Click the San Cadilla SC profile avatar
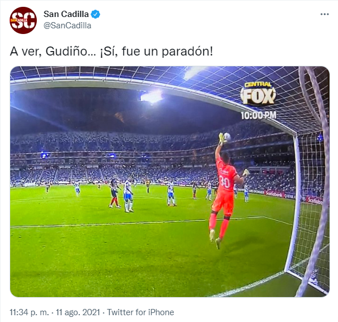The width and height of the screenshot is (338, 322). tap(23, 20)
